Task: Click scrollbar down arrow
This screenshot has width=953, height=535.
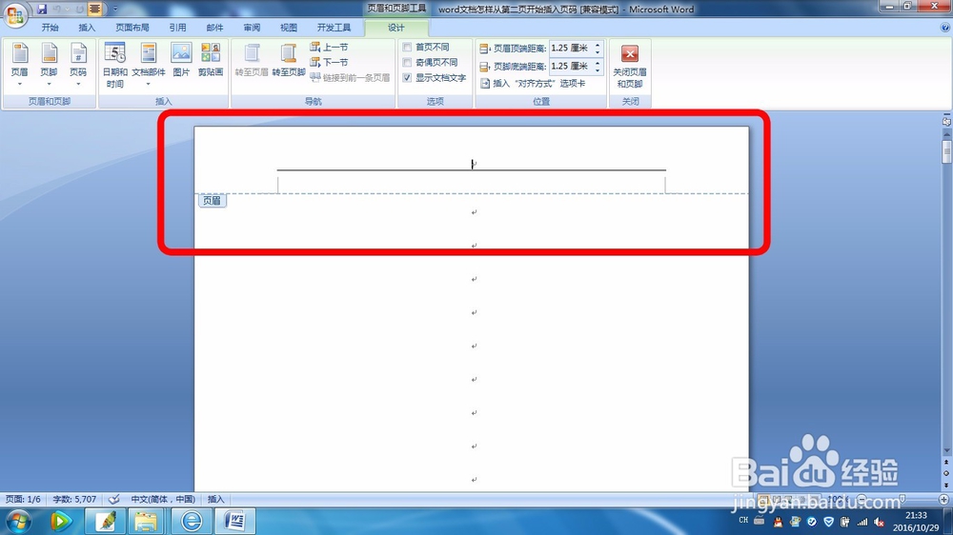Action: pyautogui.click(x=946, y=450)
